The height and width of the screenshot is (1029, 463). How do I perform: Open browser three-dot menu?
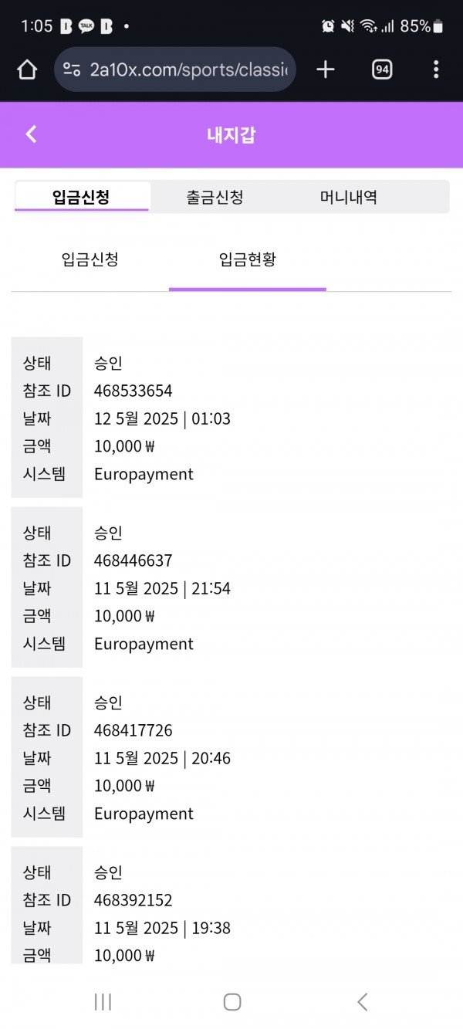[436, 70]
